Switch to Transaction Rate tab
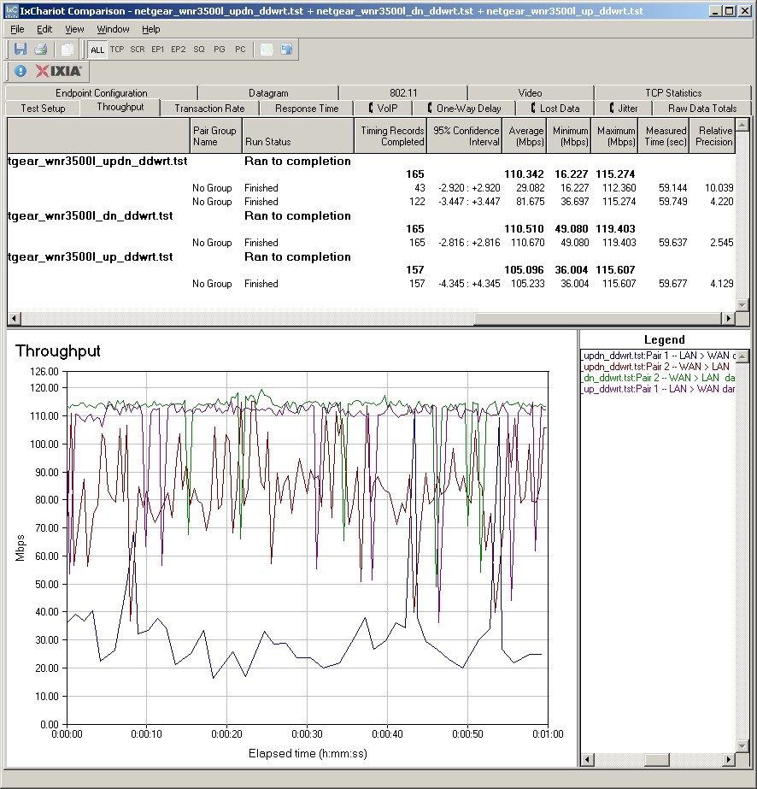The width and height of the screenshot is (757, 789). click(209, 109)
